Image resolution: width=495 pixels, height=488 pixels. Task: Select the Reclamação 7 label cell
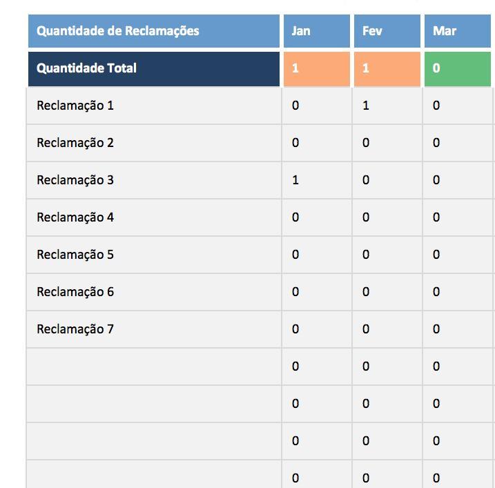coord(153,330)
